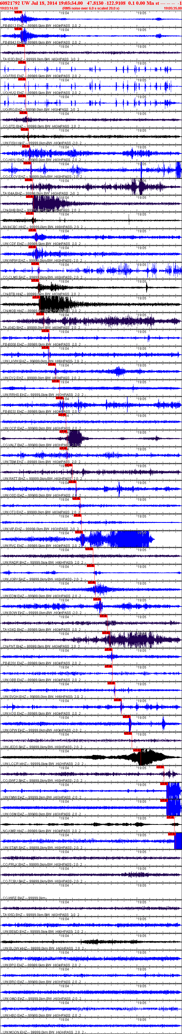This screenshot has height=1034, width=182.
Task: Select the UW.OT3.EHZ station label
Action: [42, 513]
